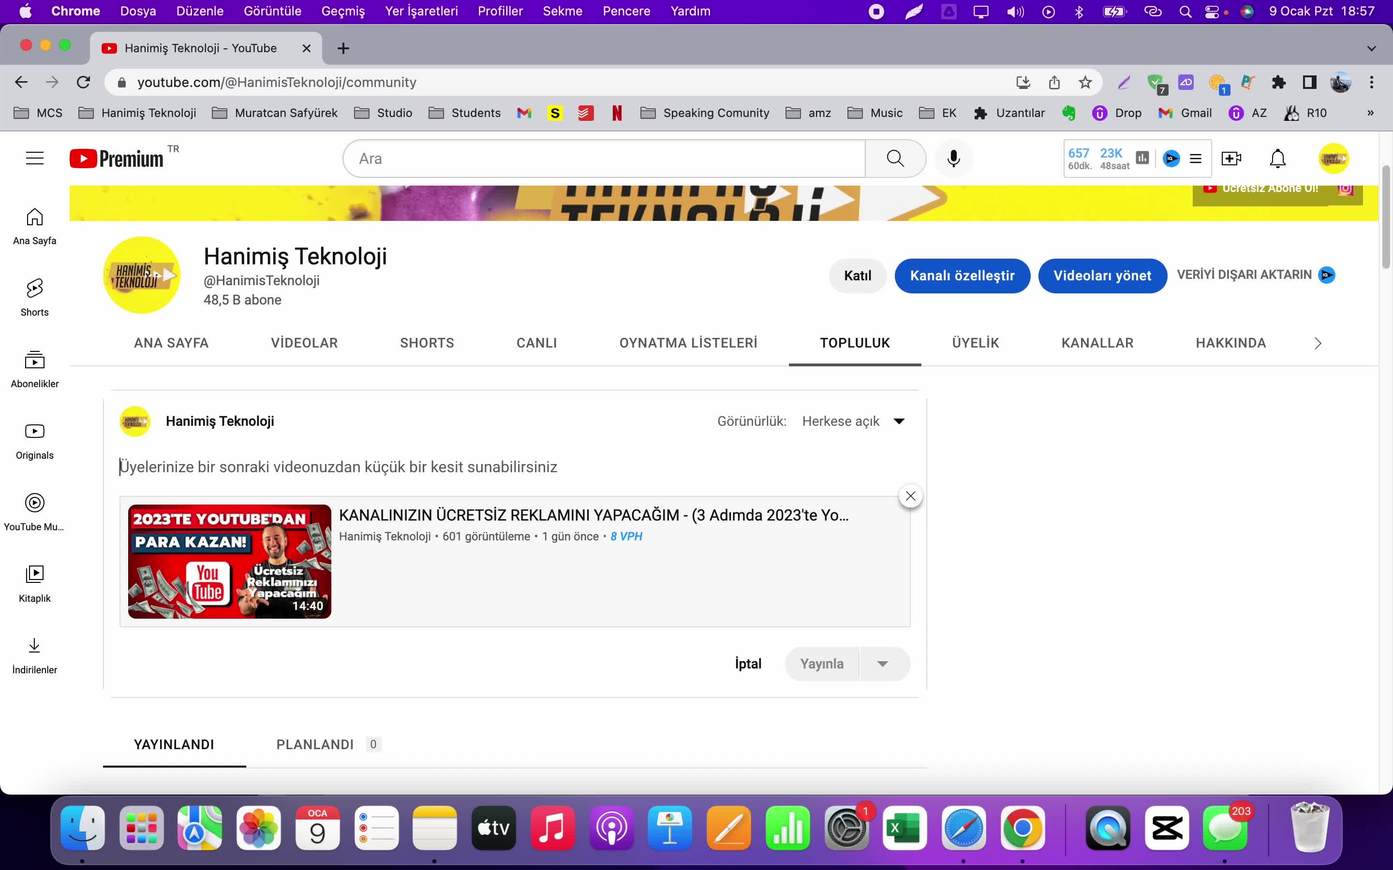Viewport: 1393px width, 870px height.
Task: Expand the Yayınla options arrow
Action: 884,664
